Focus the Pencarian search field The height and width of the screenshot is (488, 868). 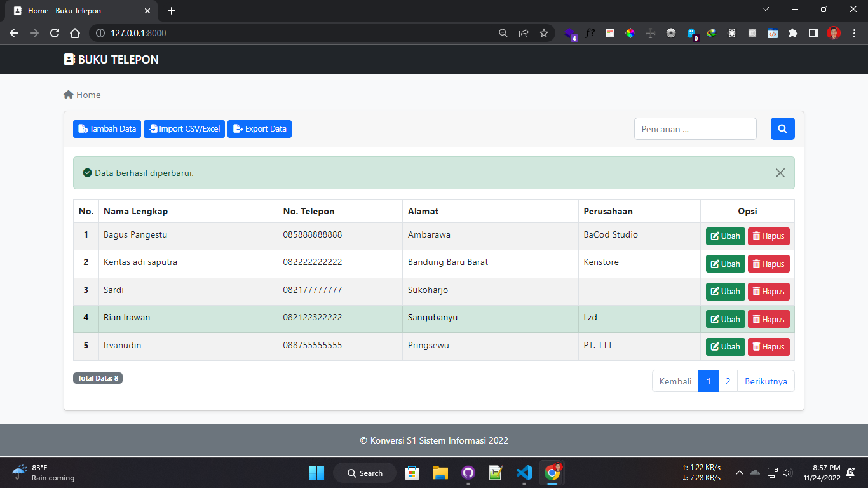click(695, 129)
